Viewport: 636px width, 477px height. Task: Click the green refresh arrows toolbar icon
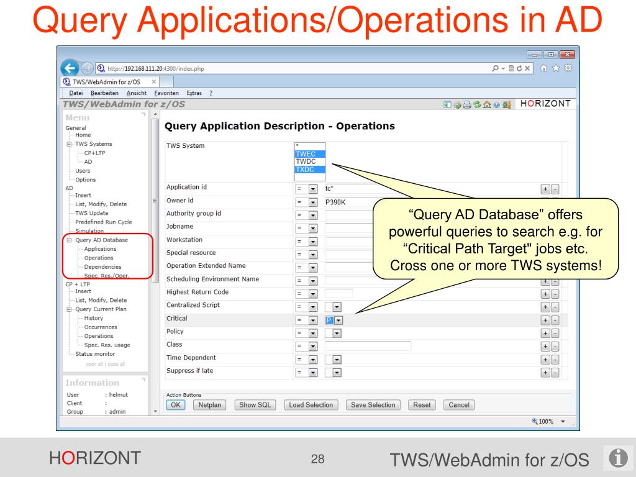coord(477,104)
